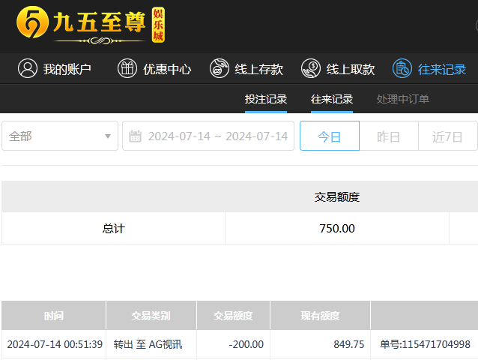Click the 时间 column header

click(x=54, y=316)
